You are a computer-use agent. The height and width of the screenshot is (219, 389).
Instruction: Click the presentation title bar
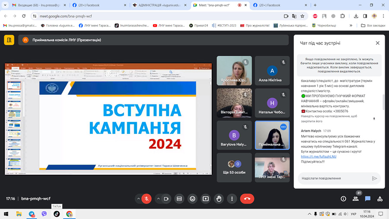pyautogui.click(x=153, y=40)
